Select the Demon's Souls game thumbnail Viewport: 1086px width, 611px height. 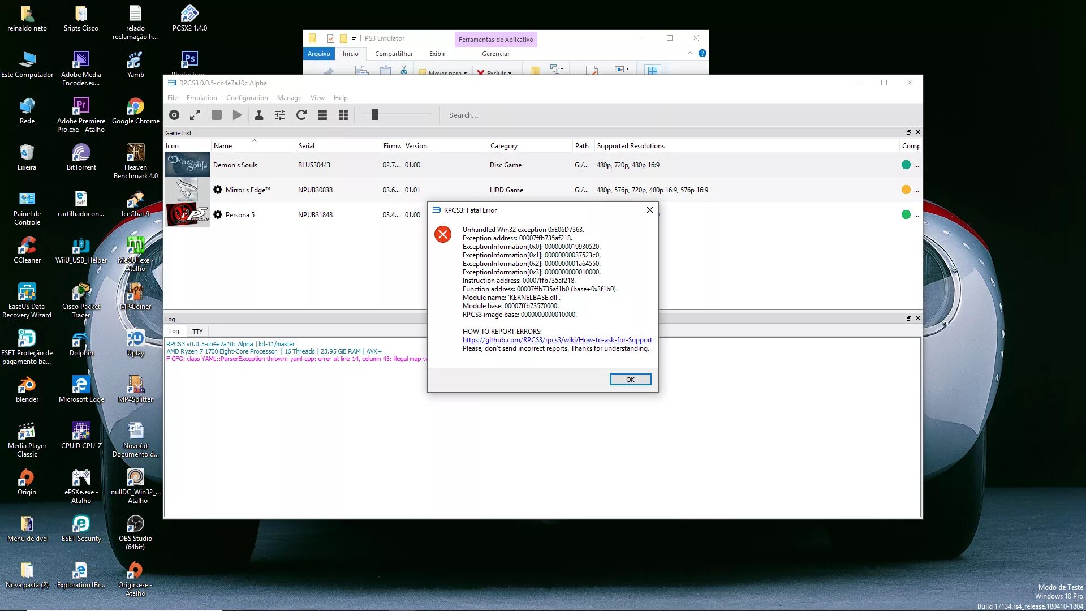[x=187, y=165]
